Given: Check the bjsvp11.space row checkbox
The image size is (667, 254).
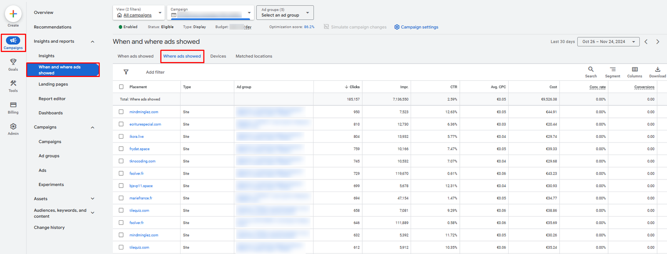Looking at the screenshot, I should tap(121, 186).
